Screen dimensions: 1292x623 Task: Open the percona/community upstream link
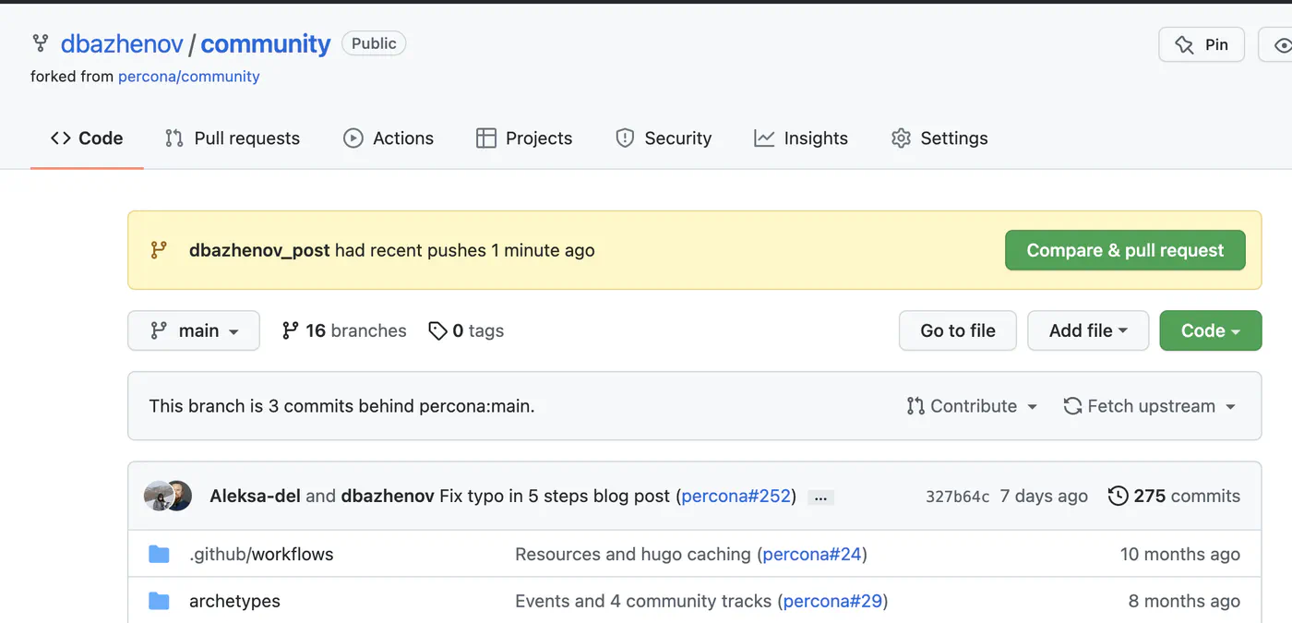point(189,77)
